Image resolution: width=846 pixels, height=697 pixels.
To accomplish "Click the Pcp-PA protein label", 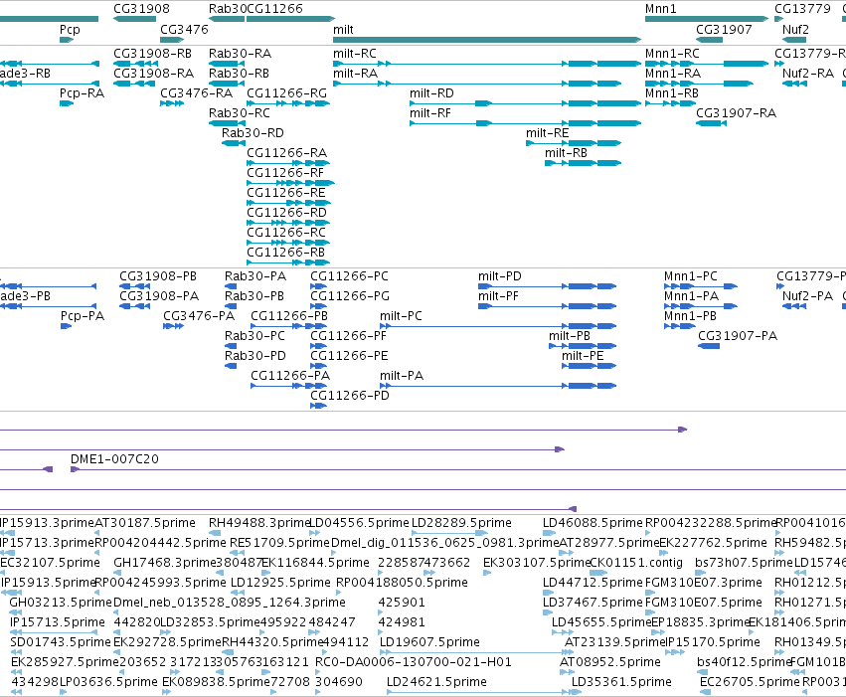I will pos(83,316).
